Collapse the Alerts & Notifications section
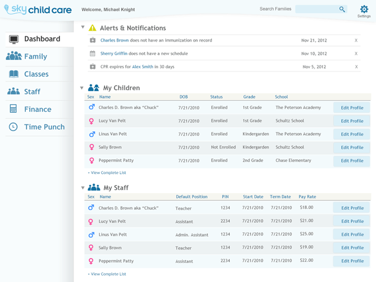This screenshot has width=376, height=282. point(83,27)
